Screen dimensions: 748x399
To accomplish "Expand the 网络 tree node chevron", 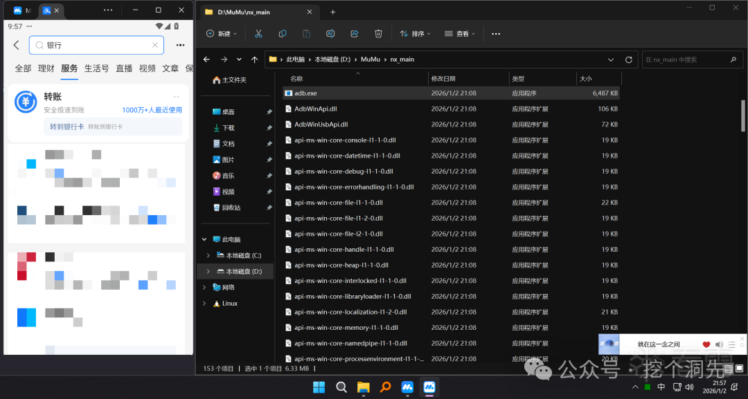I will 204,287.
